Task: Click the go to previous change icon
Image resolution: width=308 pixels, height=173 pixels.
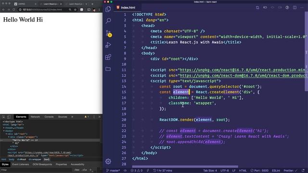Action: coord(265,8)
